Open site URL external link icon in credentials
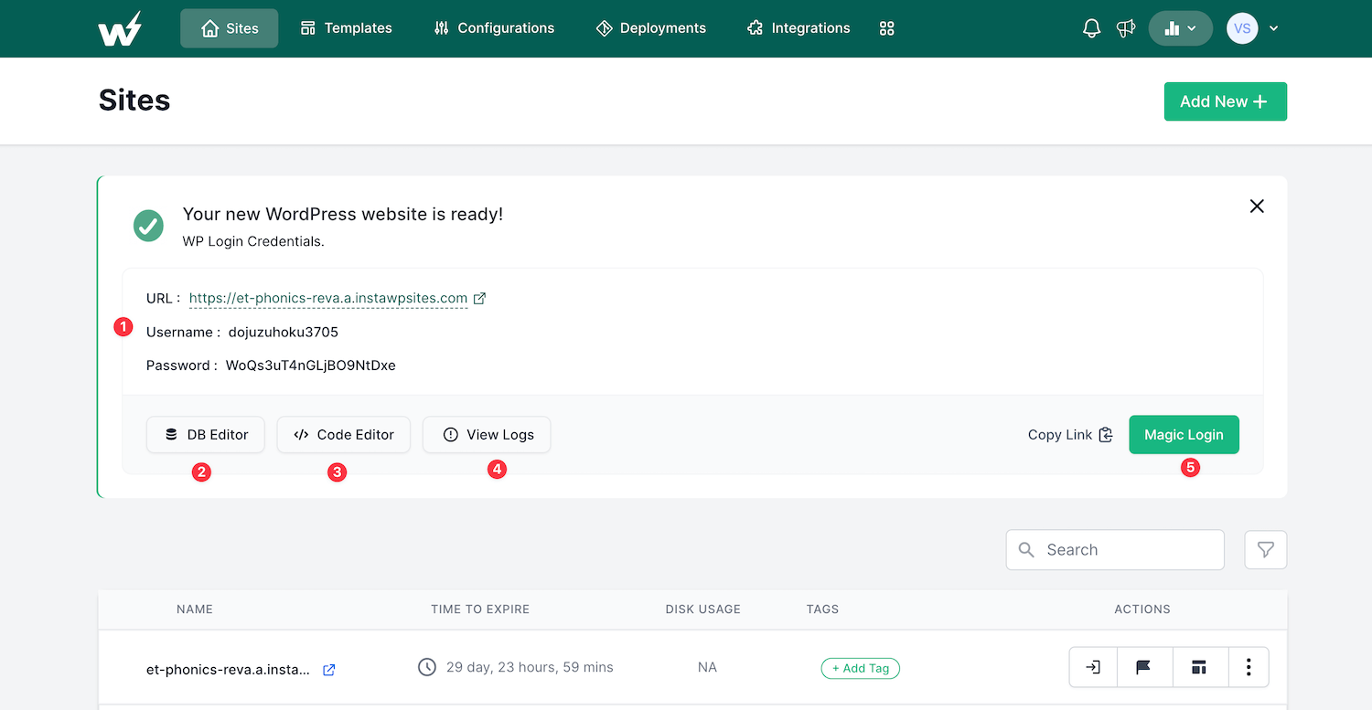This screenshot has height=710, width=1372. tap(479, 298)
